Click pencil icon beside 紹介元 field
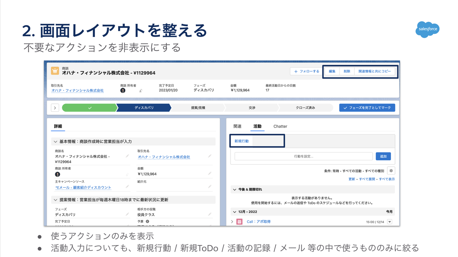Screen dimensions: 458x257 click(x=210, y=187)
